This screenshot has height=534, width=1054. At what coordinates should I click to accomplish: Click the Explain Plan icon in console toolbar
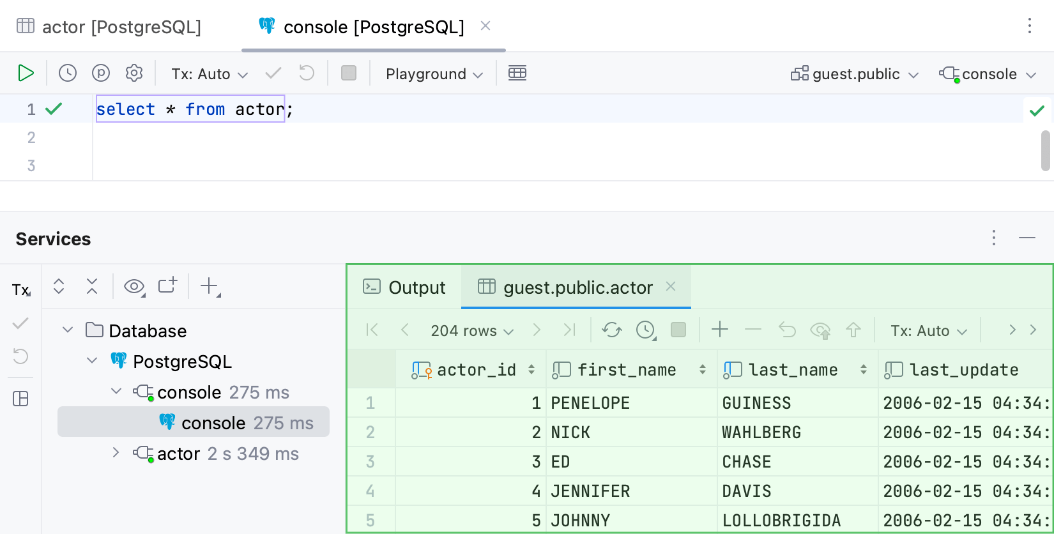coord(101,73)
